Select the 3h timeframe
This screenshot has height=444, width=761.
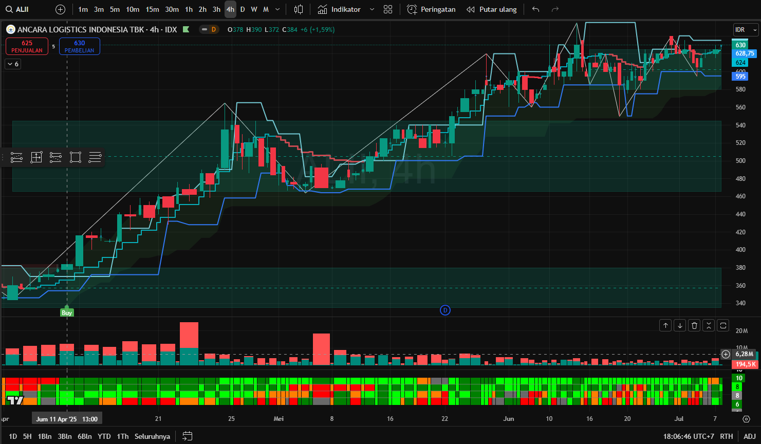pyautogui.click(x=216, y=9)
